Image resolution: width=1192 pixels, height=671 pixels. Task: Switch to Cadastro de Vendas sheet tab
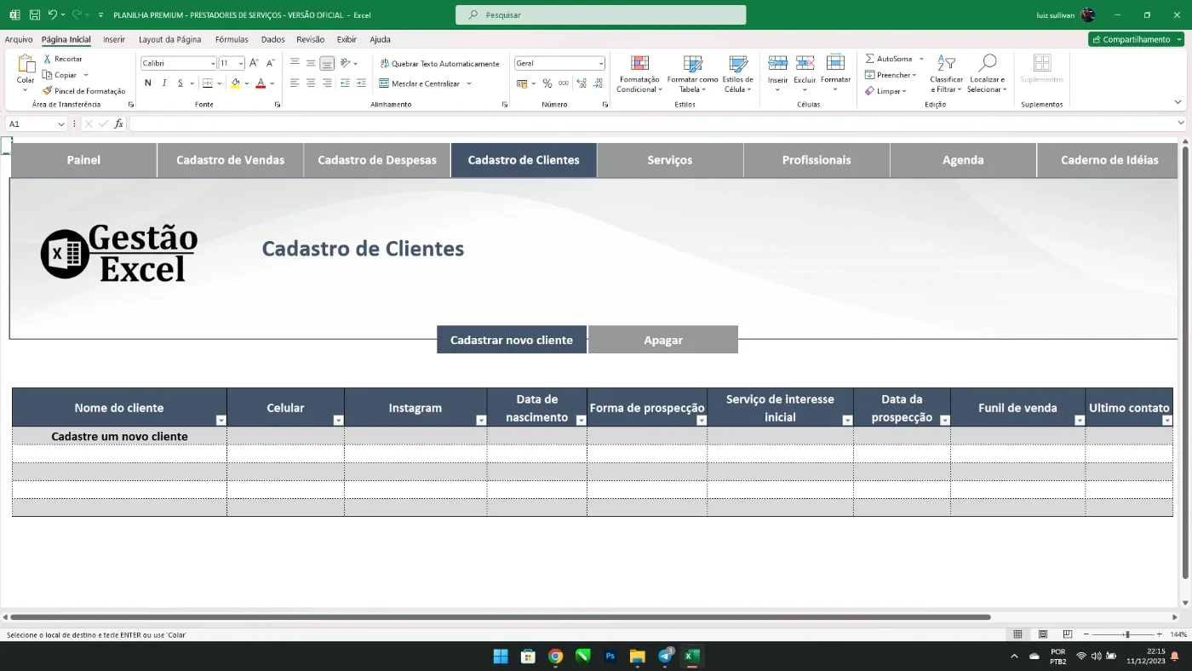(x=231, y=160)
